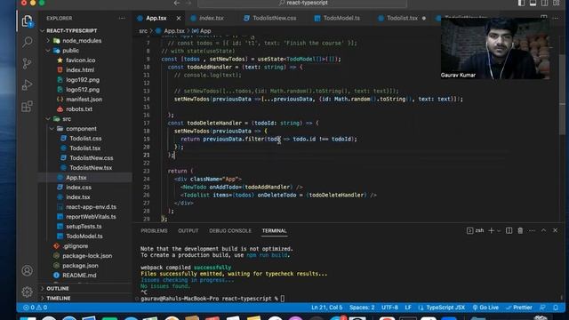Select the zsh terminal entry

coord(476,230)
